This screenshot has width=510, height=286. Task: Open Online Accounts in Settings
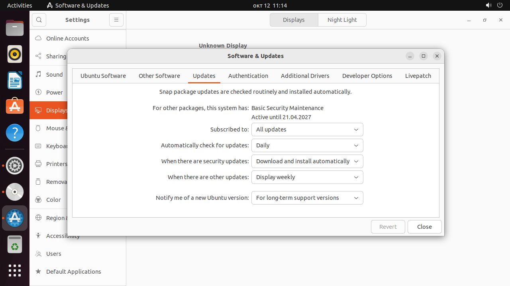(x=78, y=39)
